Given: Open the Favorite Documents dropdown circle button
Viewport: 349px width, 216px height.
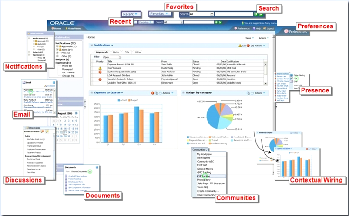Looking at the screenshot, I should (90, 171).
